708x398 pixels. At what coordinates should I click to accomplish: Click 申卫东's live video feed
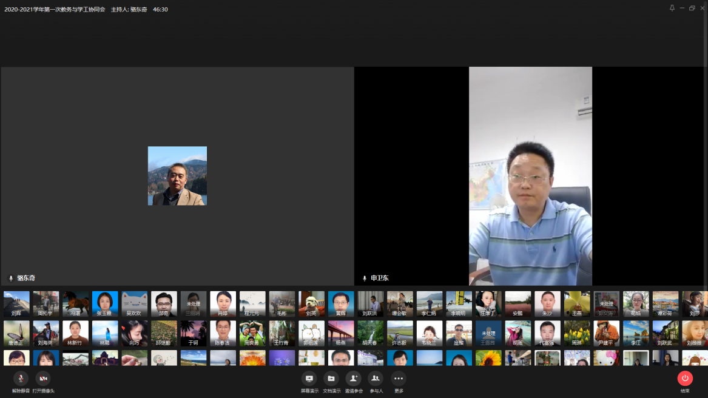530,176
